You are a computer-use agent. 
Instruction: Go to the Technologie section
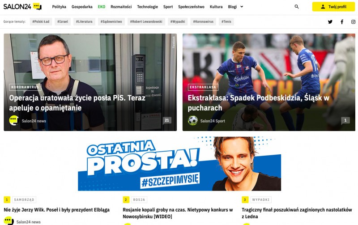pyautogui.click(x=148, y=7)
